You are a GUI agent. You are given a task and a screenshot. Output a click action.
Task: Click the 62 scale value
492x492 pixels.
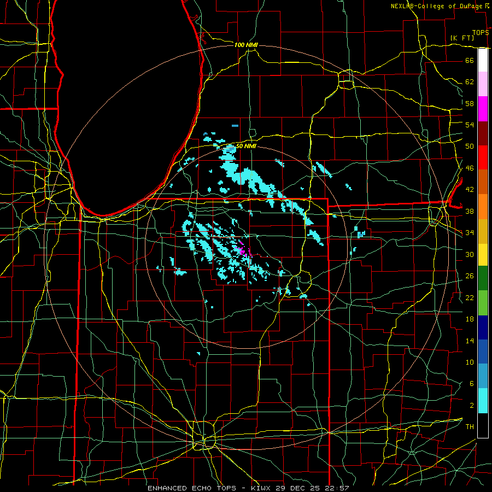[x=470, y=82]
